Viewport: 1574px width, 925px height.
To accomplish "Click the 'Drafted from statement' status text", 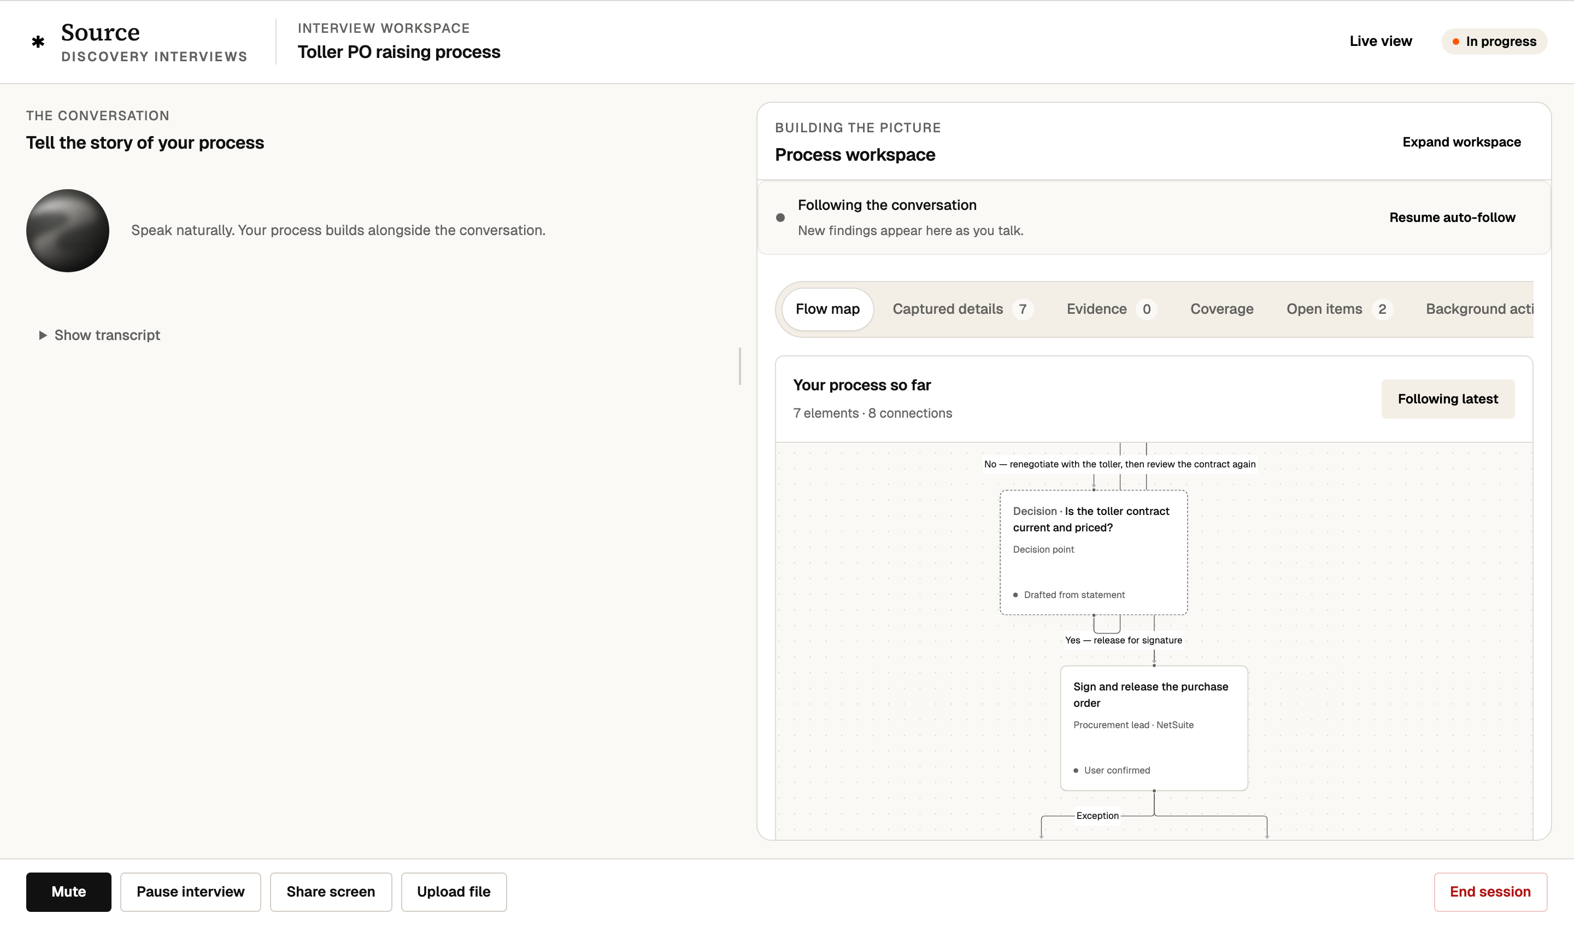I will [x=1074, y=595].
